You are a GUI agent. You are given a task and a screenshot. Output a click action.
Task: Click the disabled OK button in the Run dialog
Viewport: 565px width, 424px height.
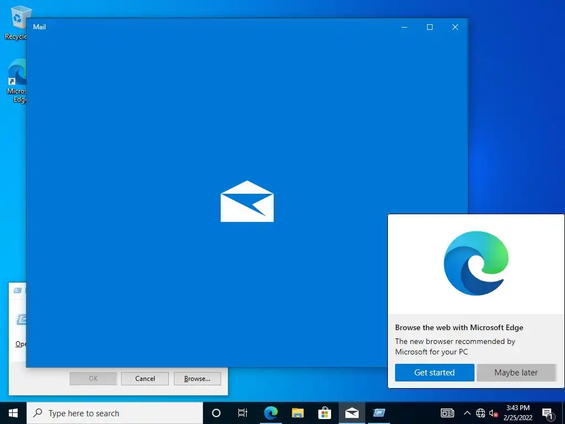[x=93, y=379]
